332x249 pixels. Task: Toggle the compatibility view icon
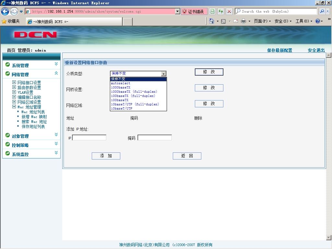click(212, 11)
